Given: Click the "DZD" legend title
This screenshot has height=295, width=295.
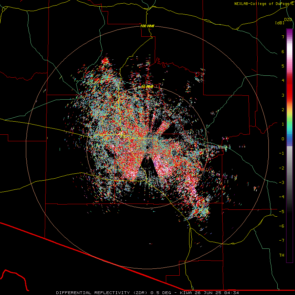Looking at the screenshot, I should pos(288,20).
